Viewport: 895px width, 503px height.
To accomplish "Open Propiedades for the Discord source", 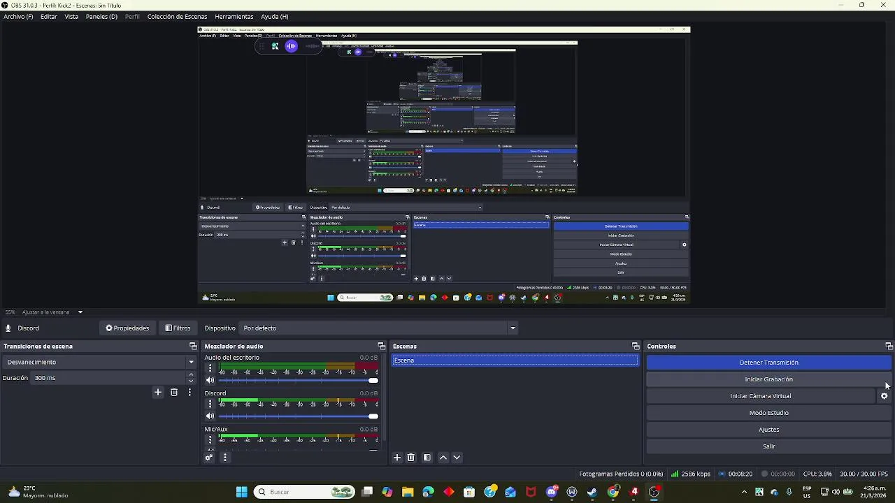I will click(x=127, y=328).
